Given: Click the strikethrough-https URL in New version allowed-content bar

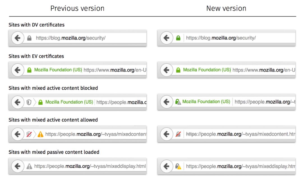Looking at the screenshot, I should point(240,134).
